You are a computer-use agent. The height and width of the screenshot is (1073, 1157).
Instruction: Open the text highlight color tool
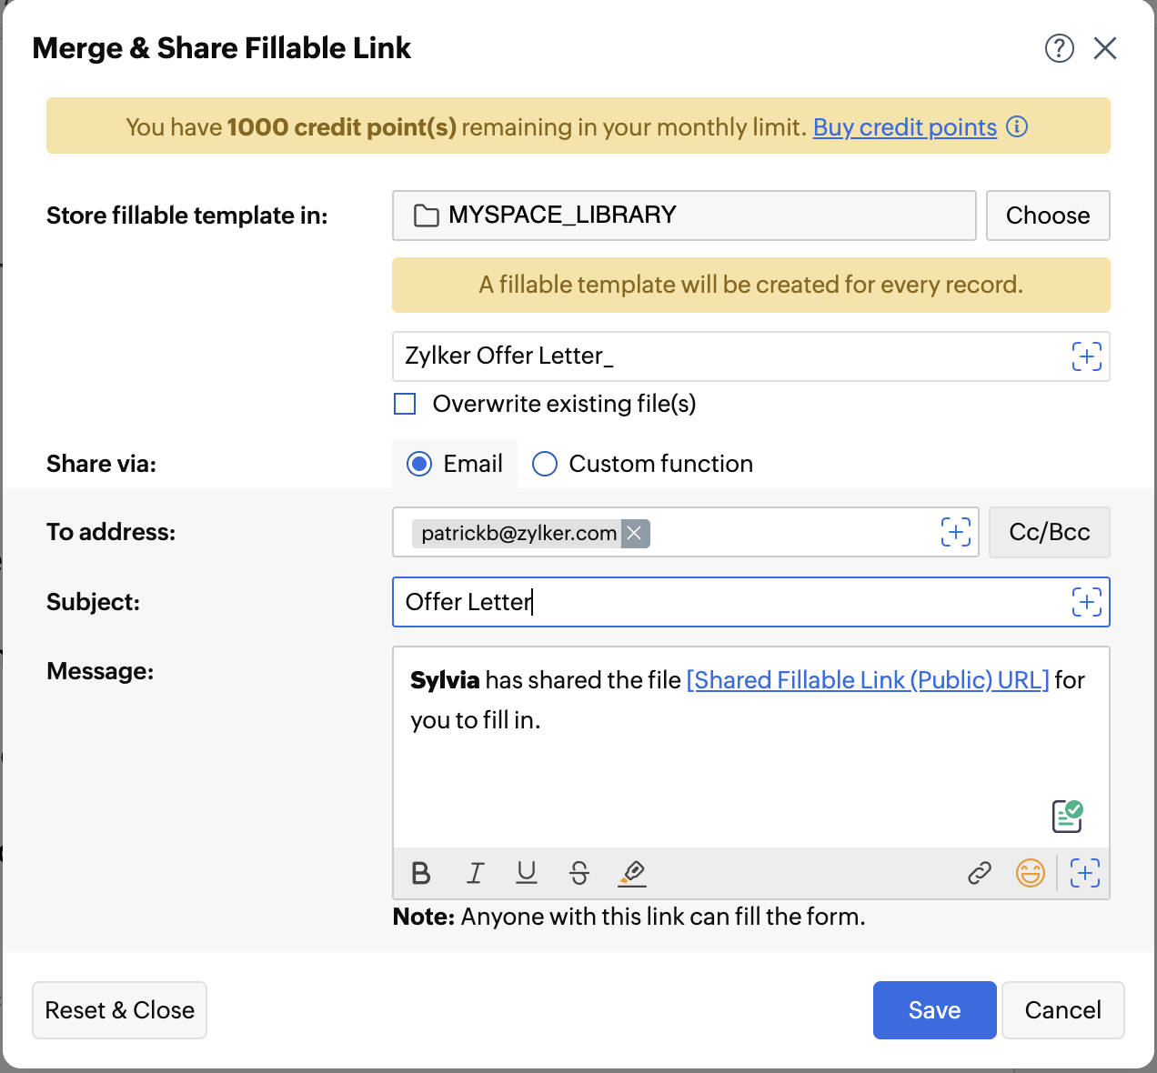[632, 873]
